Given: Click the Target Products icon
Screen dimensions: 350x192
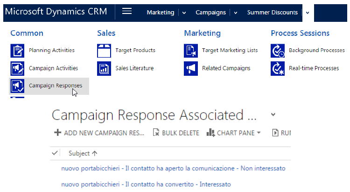Looking at the screenshot, I should [x=104, y=51].
